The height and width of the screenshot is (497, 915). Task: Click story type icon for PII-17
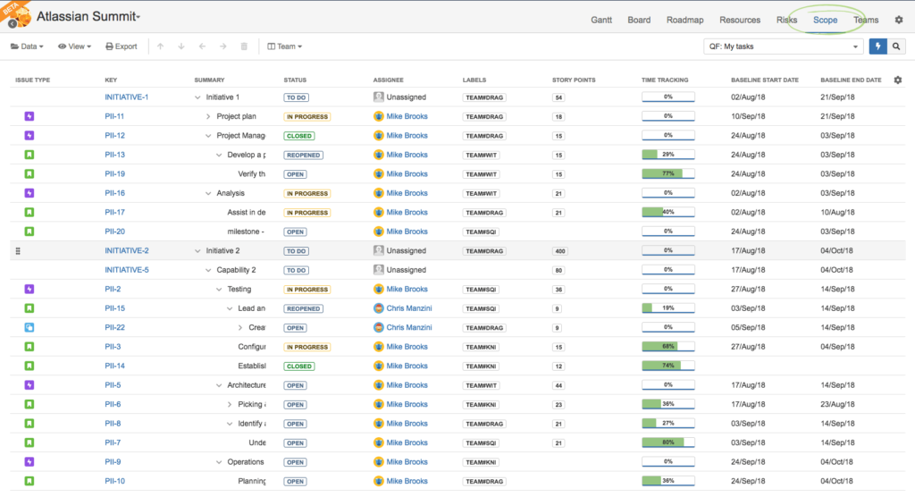point(29,213)
